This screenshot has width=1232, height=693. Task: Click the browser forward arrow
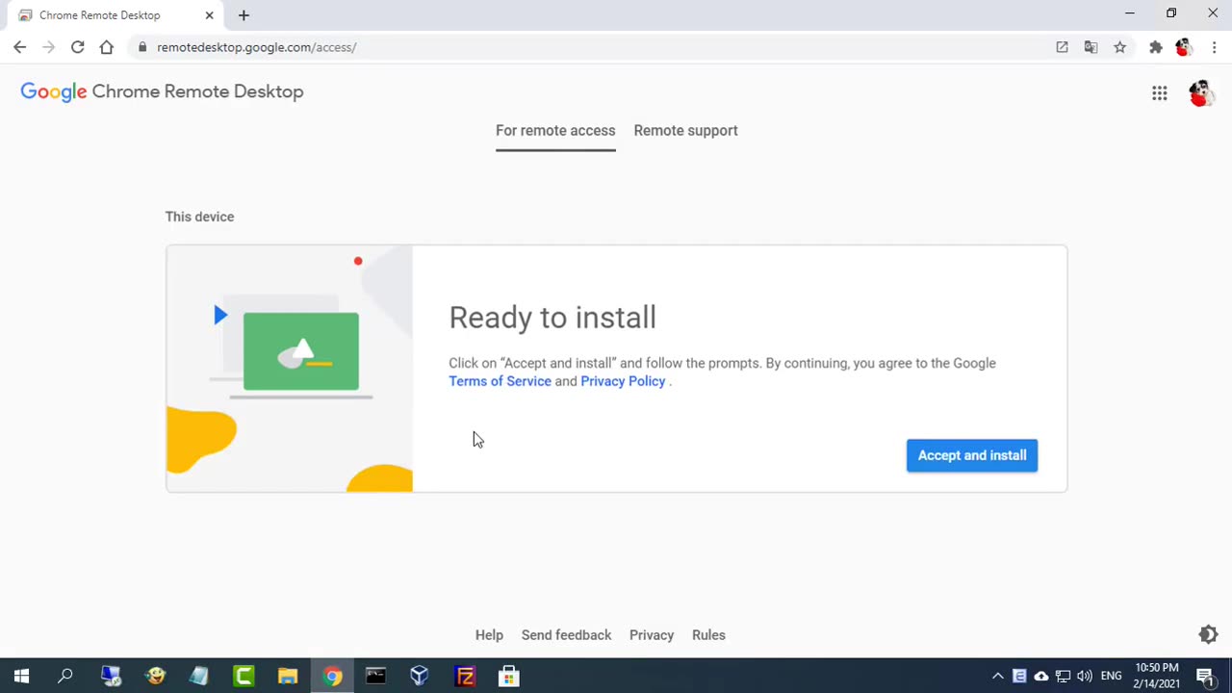[48, 47]
